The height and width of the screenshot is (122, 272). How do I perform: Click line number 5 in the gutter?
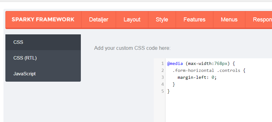(x=162, y=91)
